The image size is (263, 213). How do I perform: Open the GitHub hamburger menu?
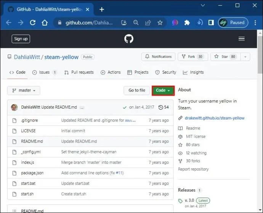point(242,39)
